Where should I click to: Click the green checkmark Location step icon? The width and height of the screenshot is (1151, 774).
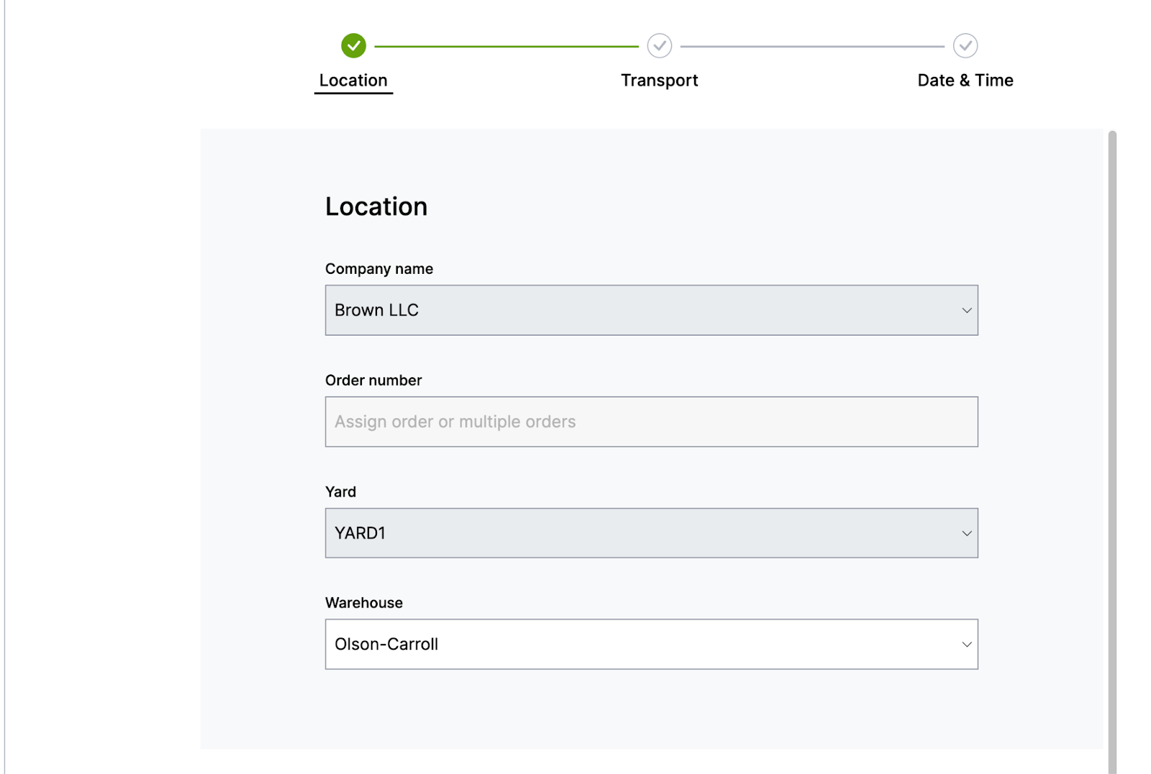coord(353,46)
